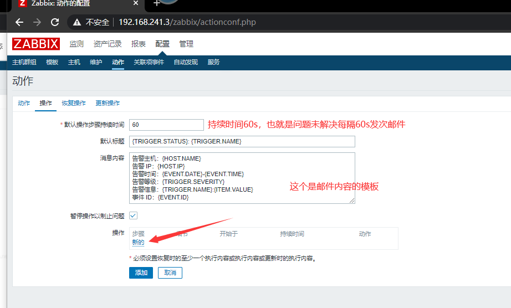Click the 默认标题 input field
This screenshot has width=511, height=308.
[242, 141]
